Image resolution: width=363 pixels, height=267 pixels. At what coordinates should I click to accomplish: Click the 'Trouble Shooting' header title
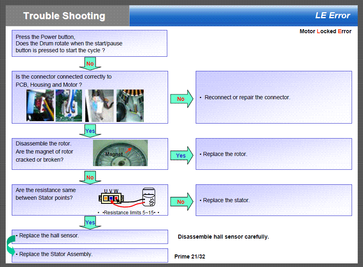click(64, 16)
